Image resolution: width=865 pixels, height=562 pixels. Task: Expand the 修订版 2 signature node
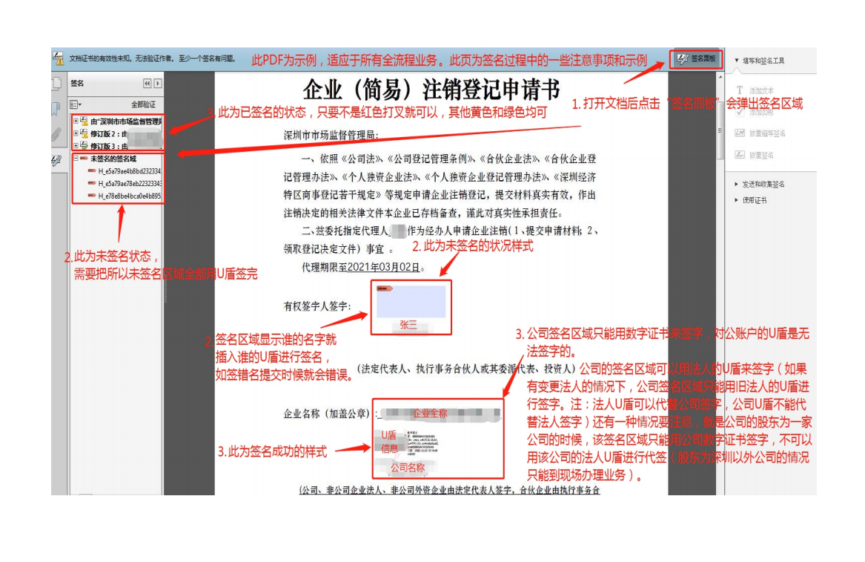(76, 134)
